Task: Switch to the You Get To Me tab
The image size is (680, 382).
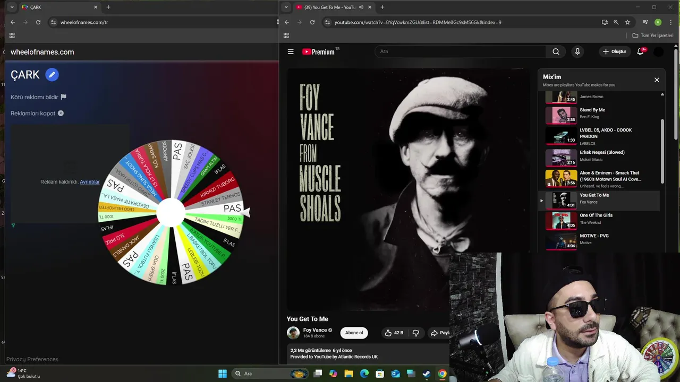Action: click(x=334, y=7)
